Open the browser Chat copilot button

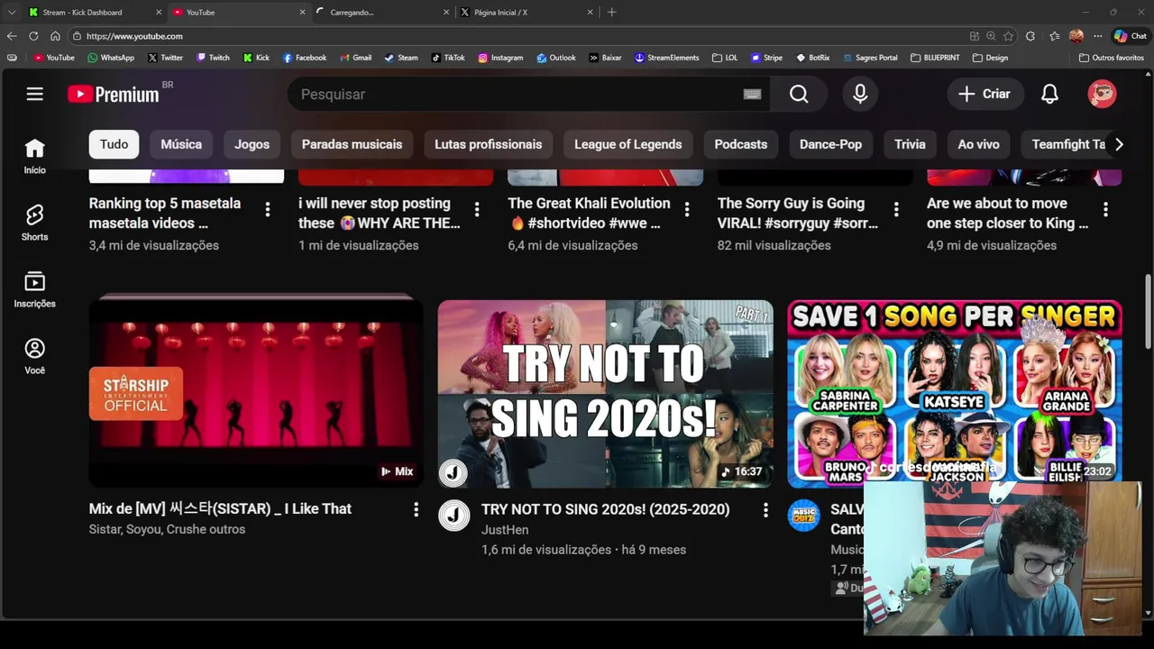coord(1131,36)
